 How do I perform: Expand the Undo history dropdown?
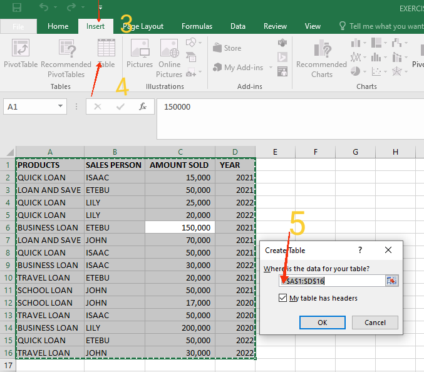pyautogui.click(x=56, y=8)
